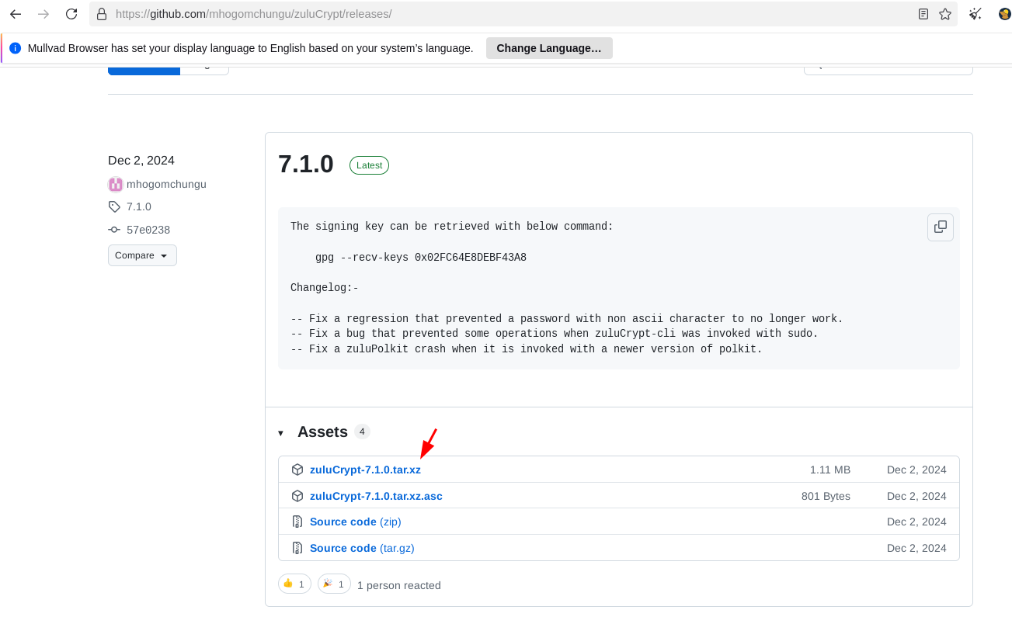Image resolution: width=1012 pixels, height=617 pixels.
Task: Toggle reader view icon in address bar
Action: point(923,14)
